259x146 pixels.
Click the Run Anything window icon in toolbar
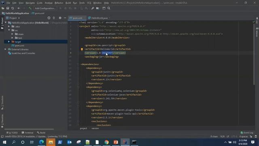tap(104, 8)
